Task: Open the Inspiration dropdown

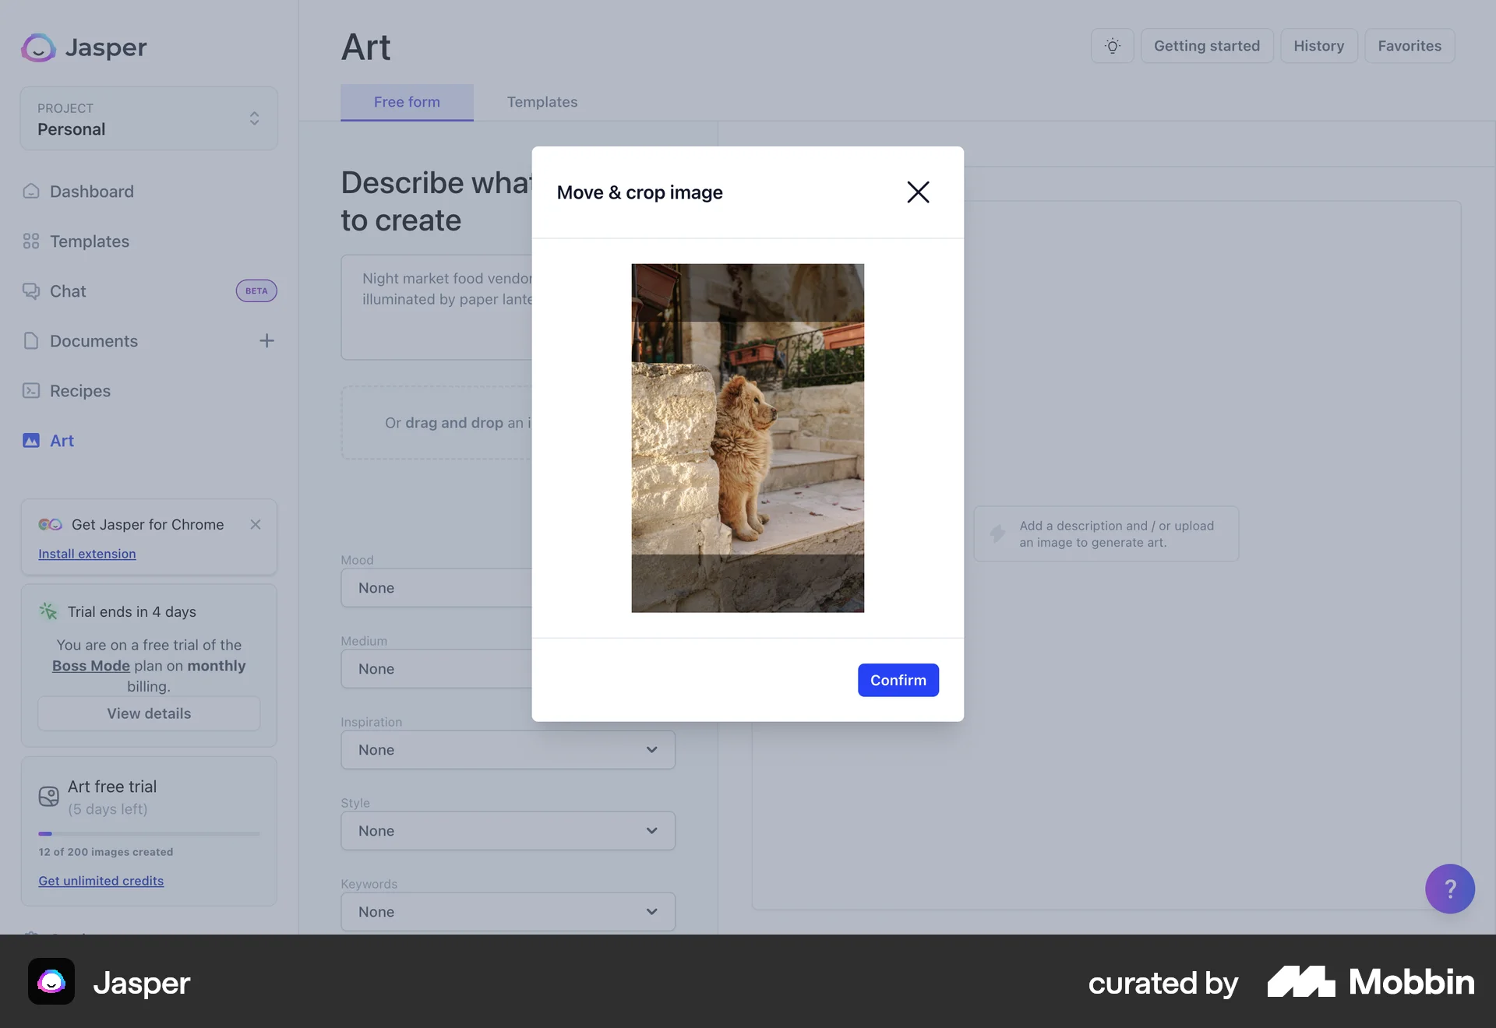Action: pos(507,749)
